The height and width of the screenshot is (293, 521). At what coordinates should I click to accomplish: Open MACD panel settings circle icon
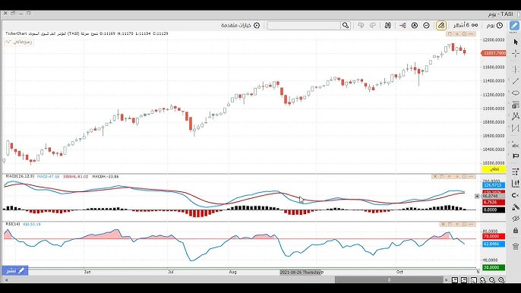[464, 176]
